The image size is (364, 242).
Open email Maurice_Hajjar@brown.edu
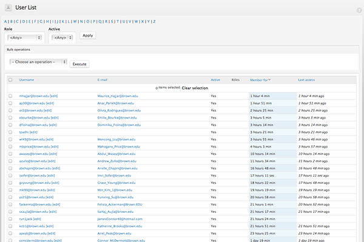(118, 96)
